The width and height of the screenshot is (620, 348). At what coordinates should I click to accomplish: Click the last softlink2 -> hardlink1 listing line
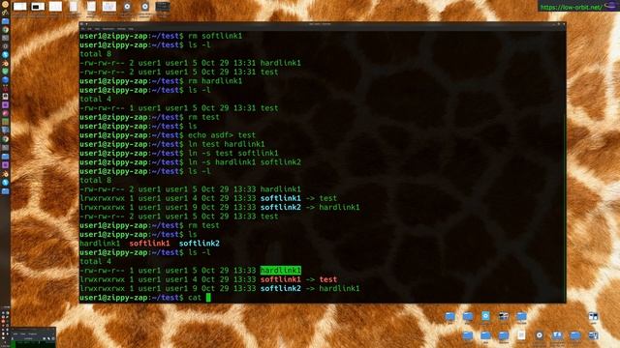tap(220, 288)
